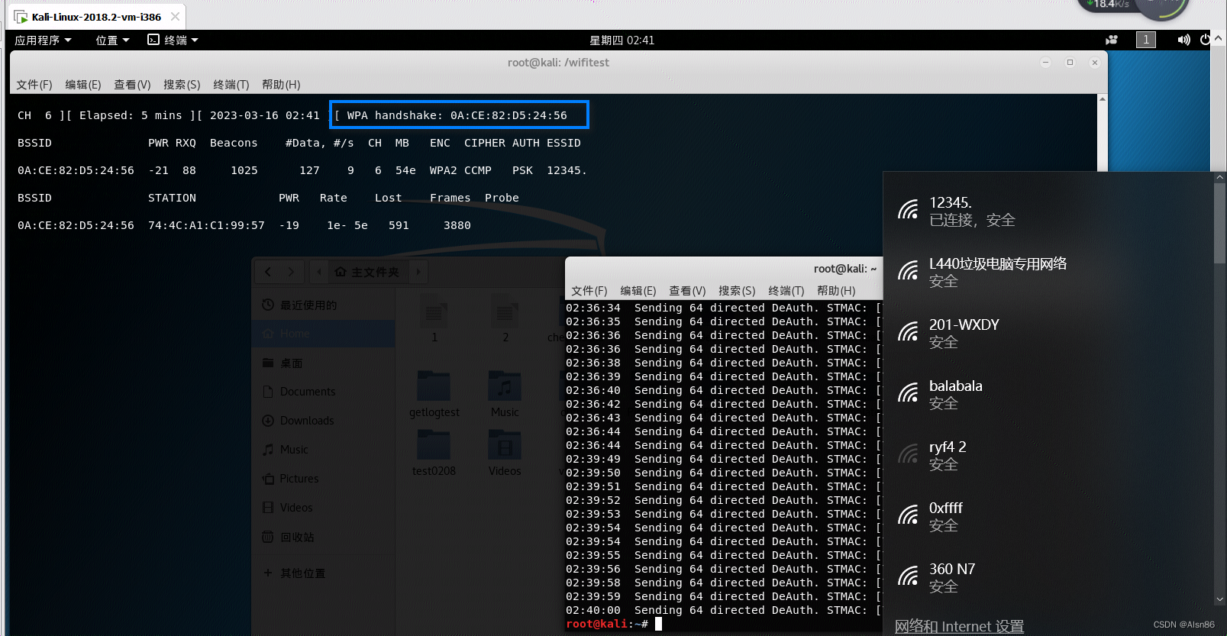1227x636 pixels.
Task: Select Home in file manager sidebar
Action: pos(324,334)
